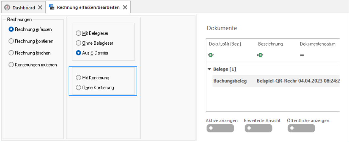
Task: Open Rechnung erfassen/bearbeiten tab
Action: click(x=88, y=7)
